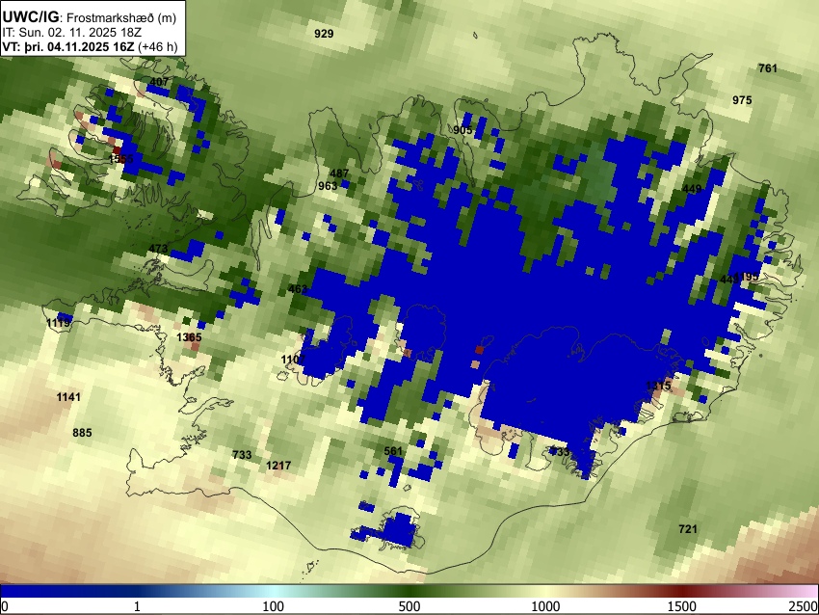Select the initial time line 'IT: Sun. 02. 11. 2025 18Z'
This screenshot has width=819, height=615.
click(x=72, y=33)
